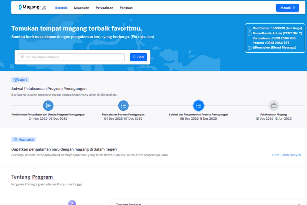Viewport: 307px width, 205px height.
Task: Click the Maganghub logo in the header
Action: [32, 7]
